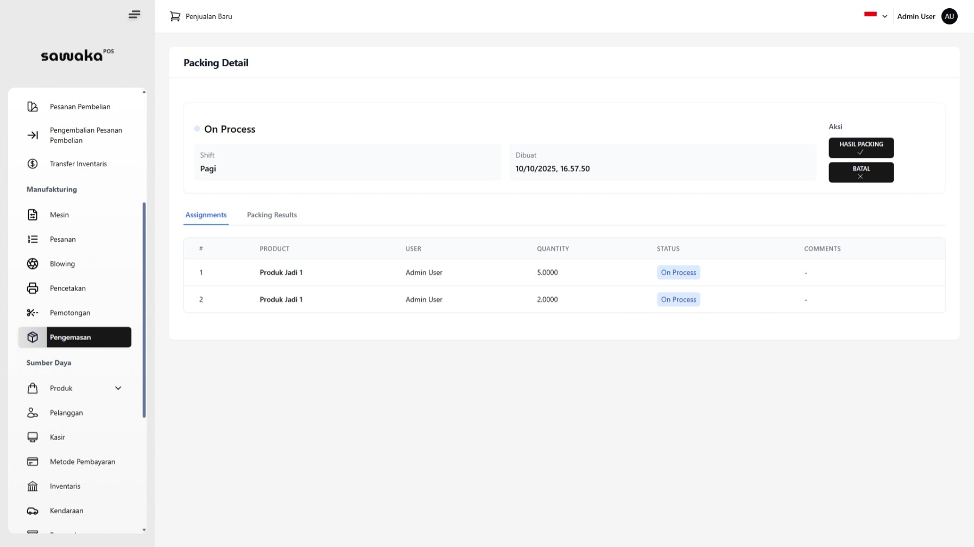Click the Penjualan Baru cart icon
Viewport: 974px width, 547px height.
pos(175,17)
